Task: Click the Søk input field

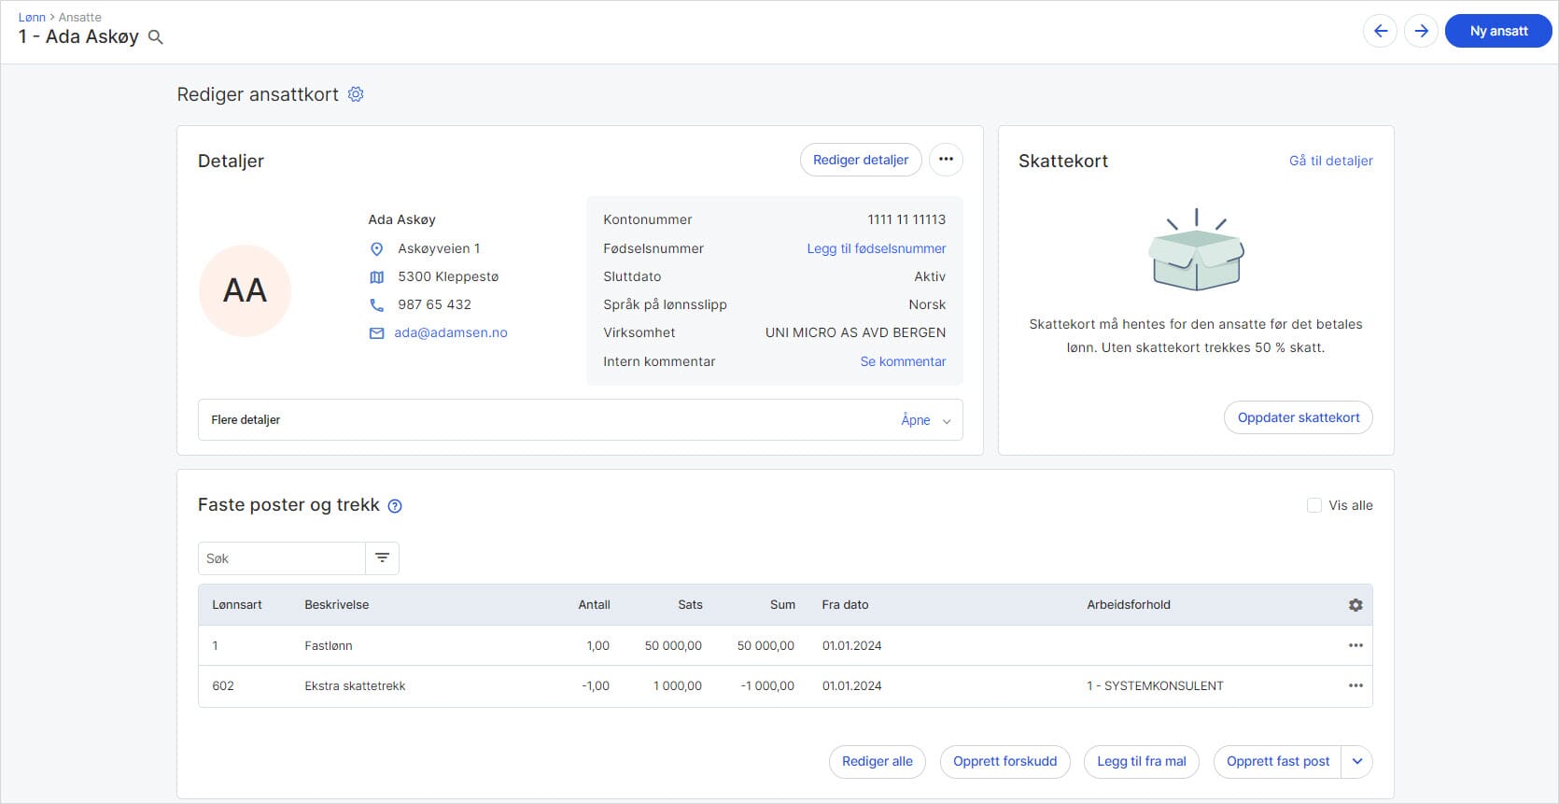Action: coord(281,558)
